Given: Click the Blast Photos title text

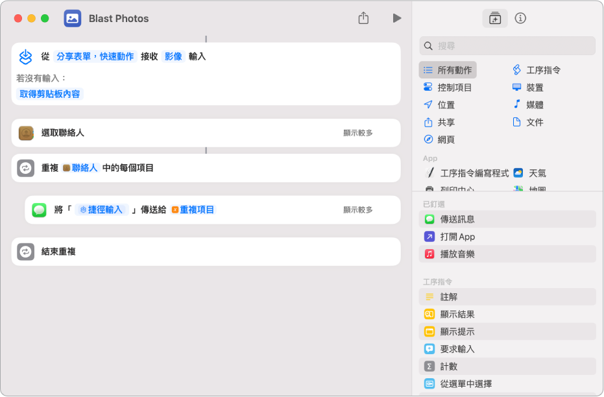Looking at the screenshot, I should click(x=119, y=18).
